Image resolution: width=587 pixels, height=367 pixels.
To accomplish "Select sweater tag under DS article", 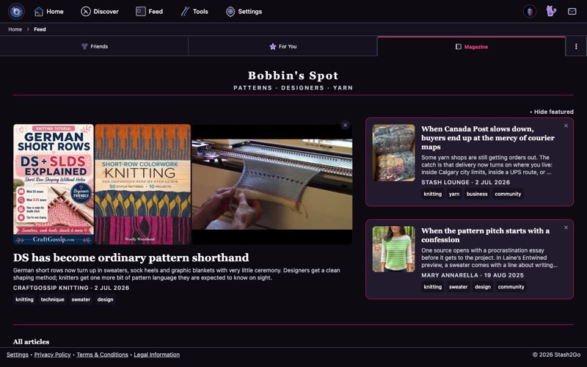I will pyautogui.click(x=81, y=299).
